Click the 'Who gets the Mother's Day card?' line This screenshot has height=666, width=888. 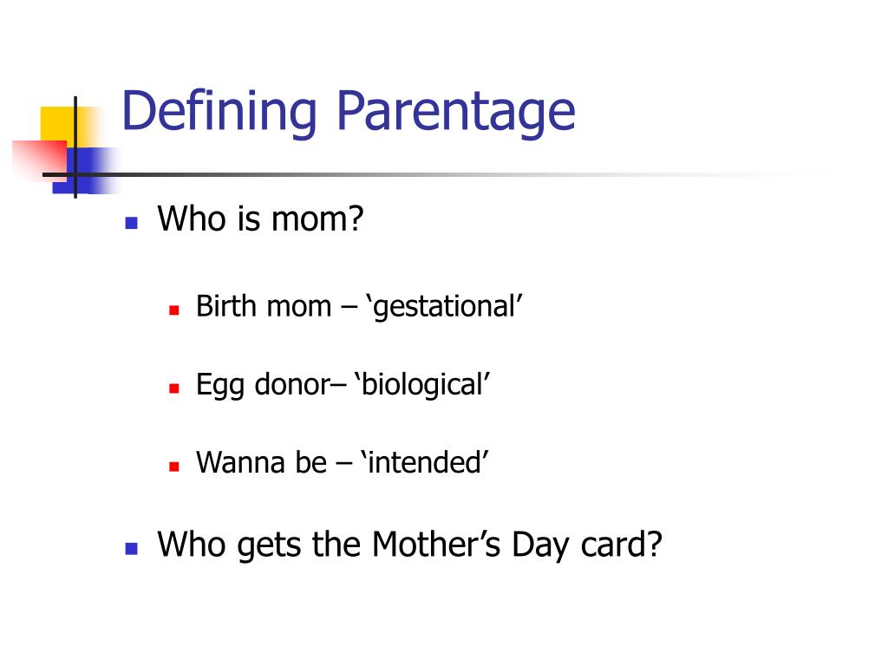coord(409,545)
